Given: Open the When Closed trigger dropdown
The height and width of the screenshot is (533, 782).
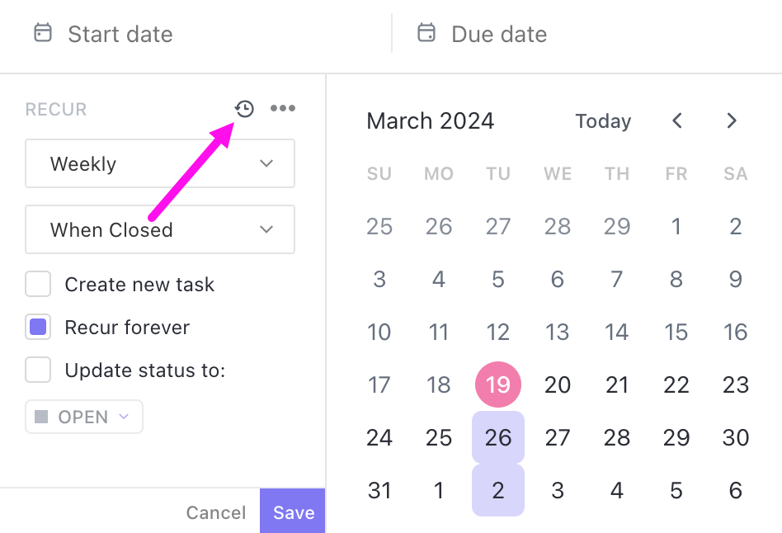Looking at the screenshot, I should (160, 229).
